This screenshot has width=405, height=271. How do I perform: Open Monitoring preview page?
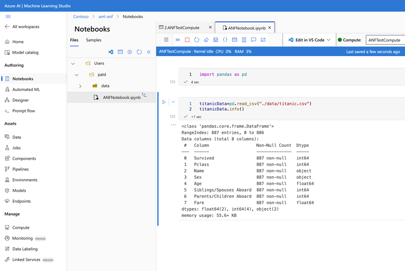coord(25,238)
